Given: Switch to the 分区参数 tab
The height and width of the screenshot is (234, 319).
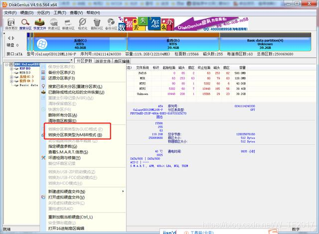Looking at the screenshot, I should (84, 61).
